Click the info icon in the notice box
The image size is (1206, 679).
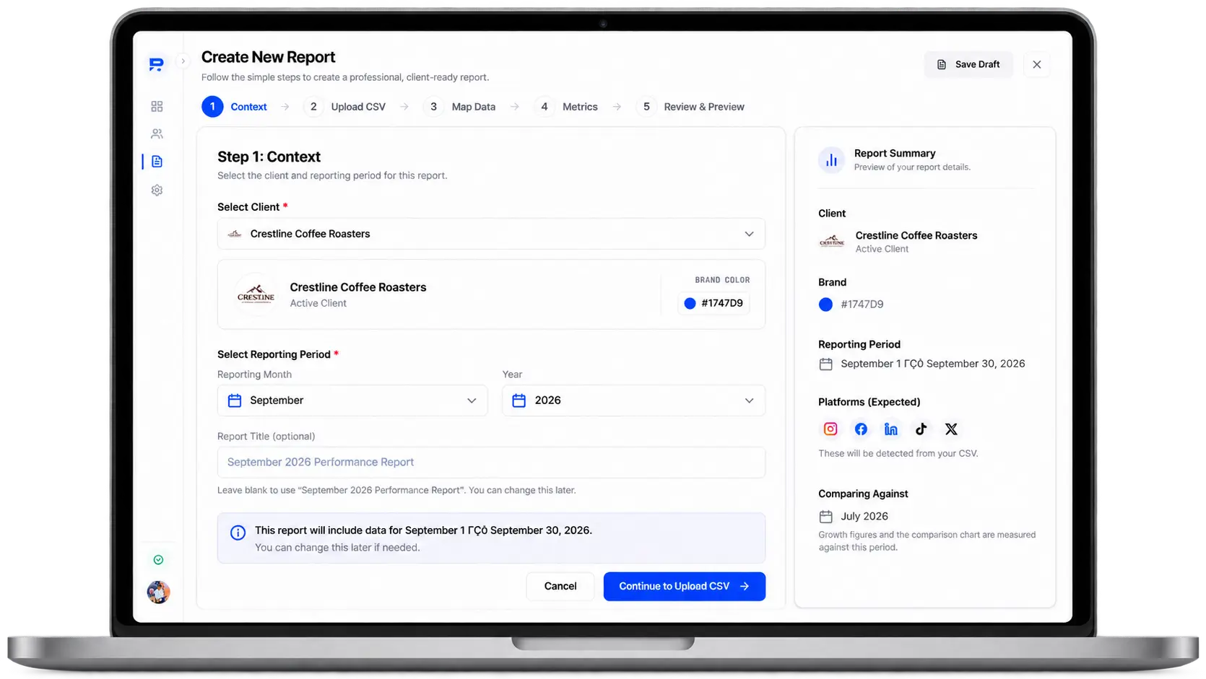pos(238,533)
